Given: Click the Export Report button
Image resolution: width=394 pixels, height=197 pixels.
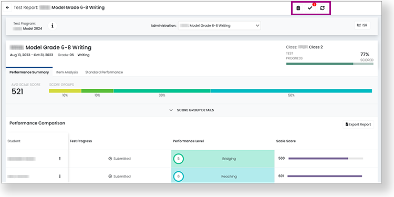Looking at the screenshot, I should tap(358, 125).
